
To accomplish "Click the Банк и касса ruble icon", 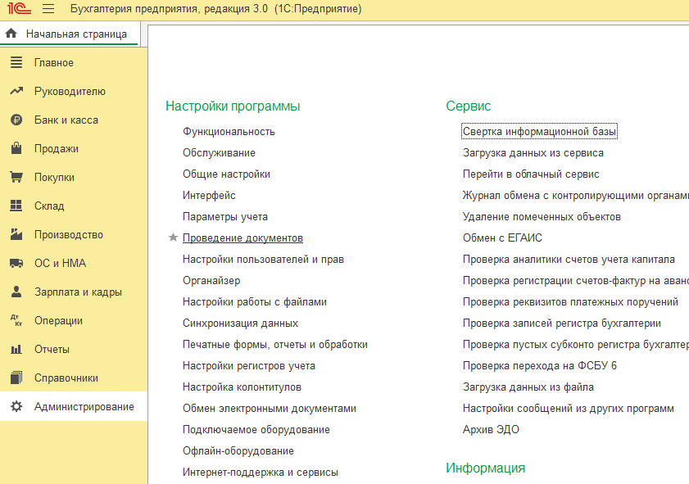I will [x=16, y=120].
